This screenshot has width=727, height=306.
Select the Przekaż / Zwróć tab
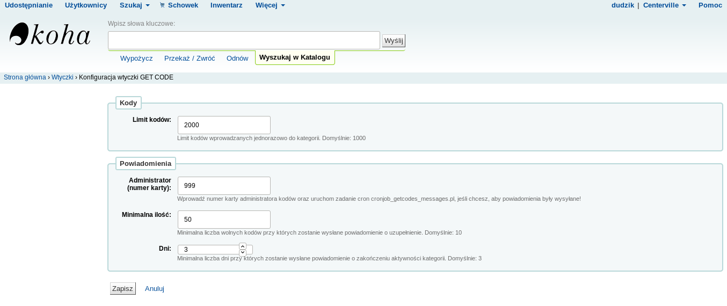[190, 58]
